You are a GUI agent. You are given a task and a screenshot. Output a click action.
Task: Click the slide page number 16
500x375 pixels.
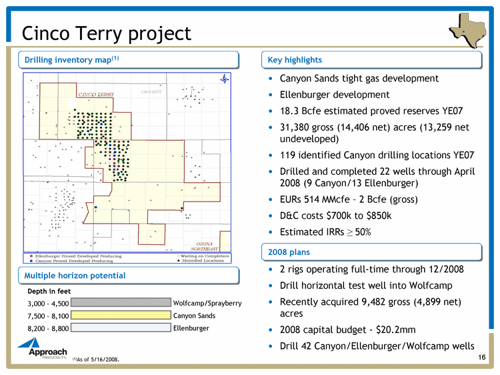tap(481, 358)
